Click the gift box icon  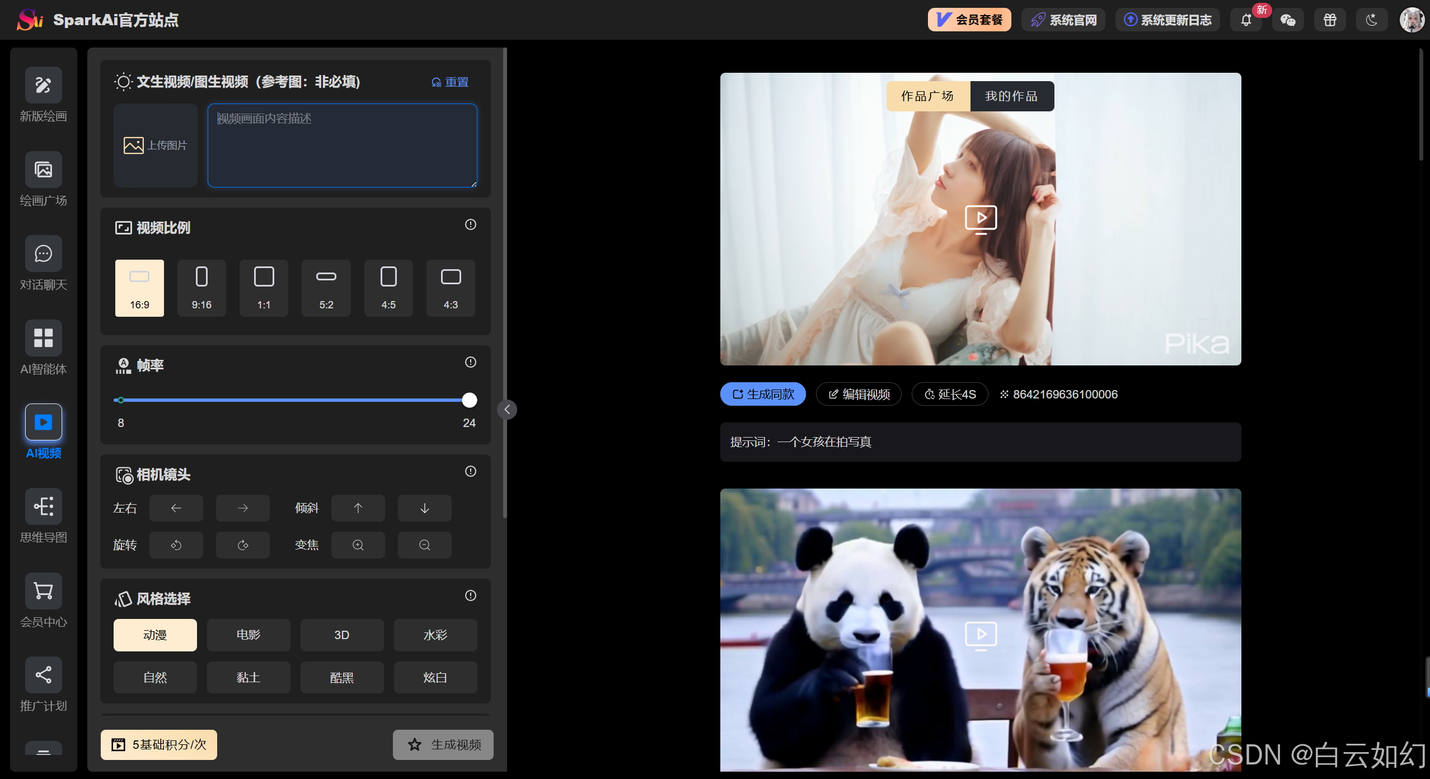pos(1330,20)
